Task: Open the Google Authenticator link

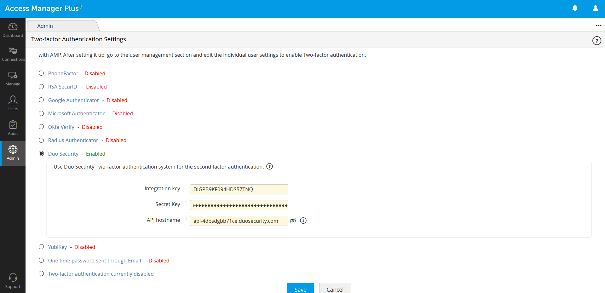Action: click(x=73, y=100)
